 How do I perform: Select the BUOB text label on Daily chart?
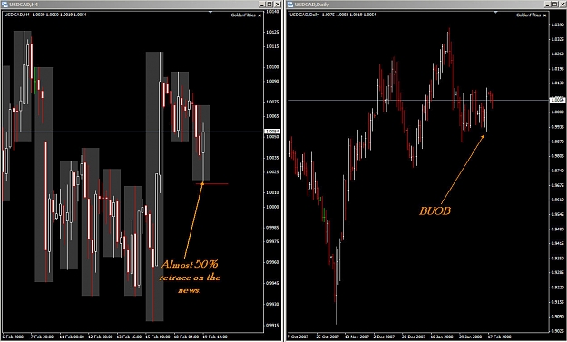tap(435, 211)
